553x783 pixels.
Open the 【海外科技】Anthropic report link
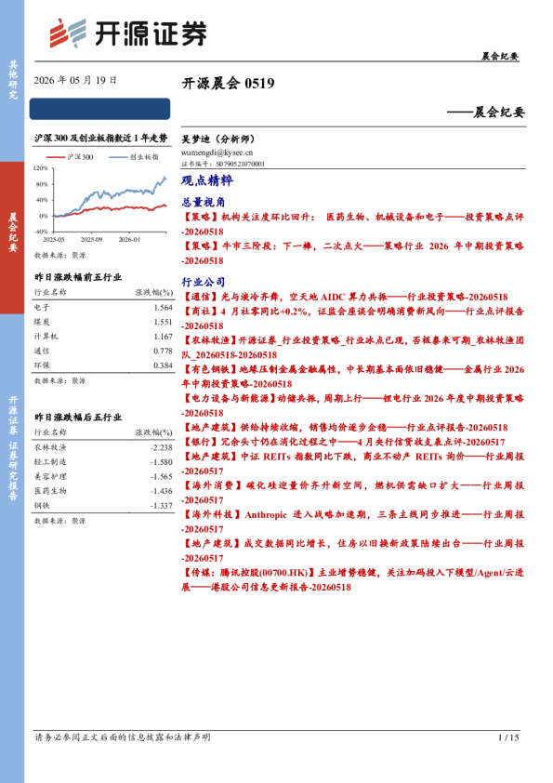click(353, 522)
